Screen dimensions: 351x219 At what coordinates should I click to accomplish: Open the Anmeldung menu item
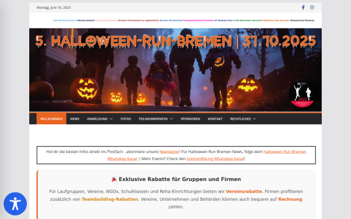(97, 119)
